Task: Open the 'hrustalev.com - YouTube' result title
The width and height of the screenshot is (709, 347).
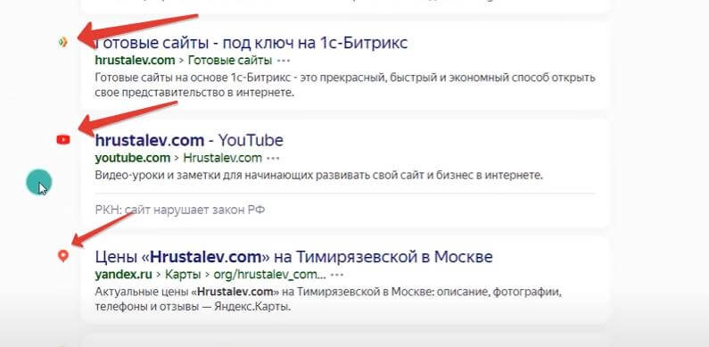Action: click(189, 140)
